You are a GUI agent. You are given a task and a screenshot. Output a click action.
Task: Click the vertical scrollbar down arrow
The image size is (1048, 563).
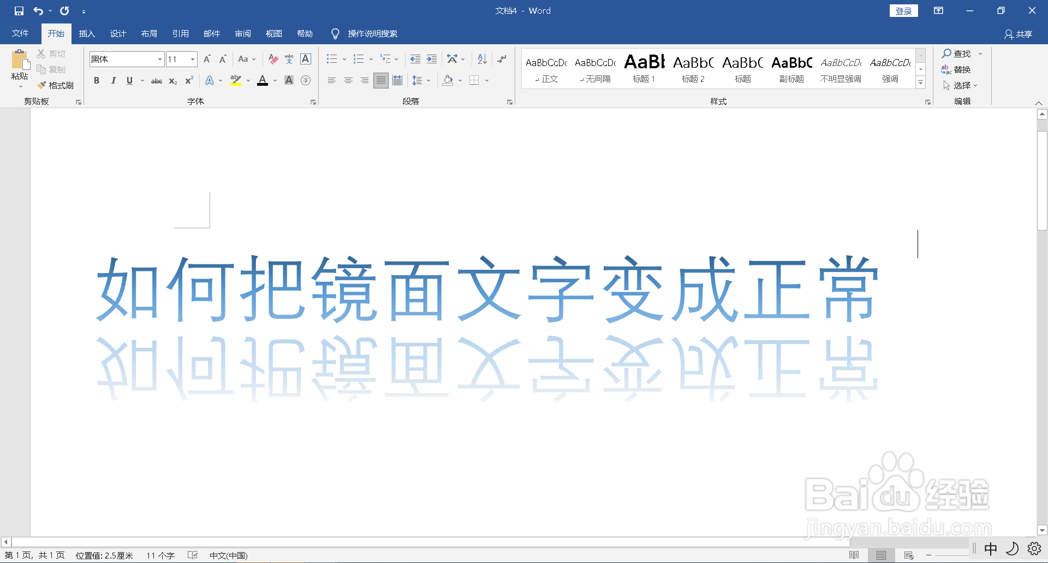click(1042, 530)
